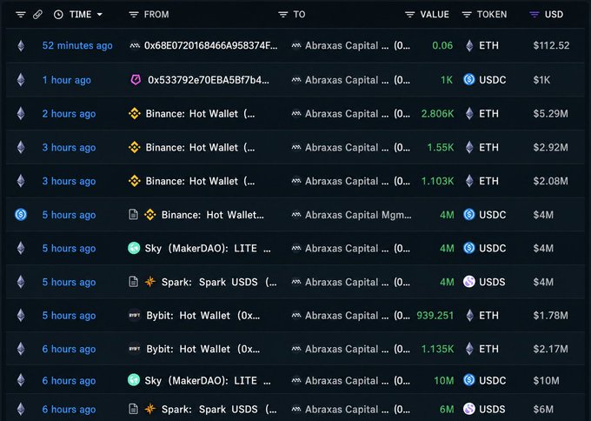The width and height of the screenshot is (591, 421).
Task: Open Bybit: Hot Wallet in $2.17M row
Action: (x=203, y=349)
